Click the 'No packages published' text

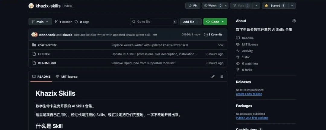click(250, 114)
